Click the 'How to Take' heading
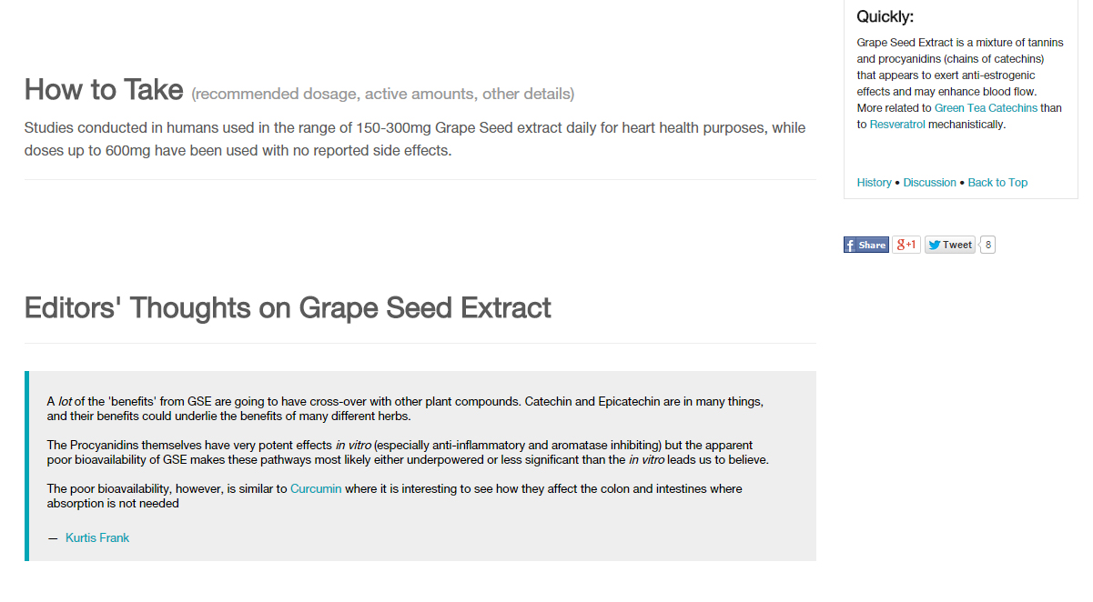Image resolution: width=1093 pixels, height=602 pixels. pyautogui.click(x=104, y=89)
